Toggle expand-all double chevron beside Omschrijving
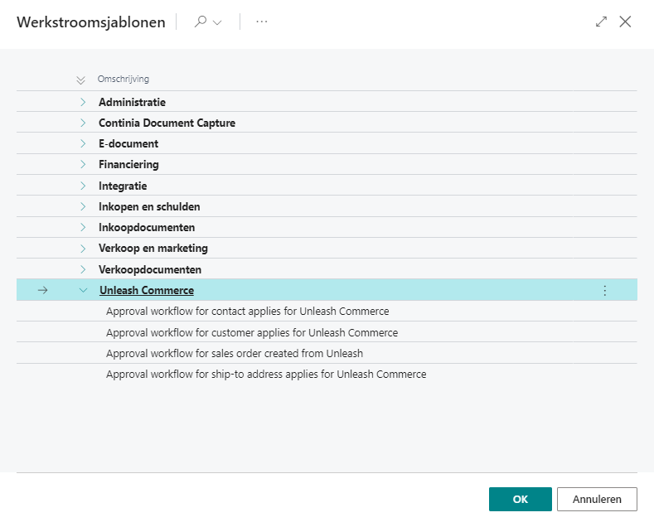Viewport: 654px width, 527px height. pos(80,80)
